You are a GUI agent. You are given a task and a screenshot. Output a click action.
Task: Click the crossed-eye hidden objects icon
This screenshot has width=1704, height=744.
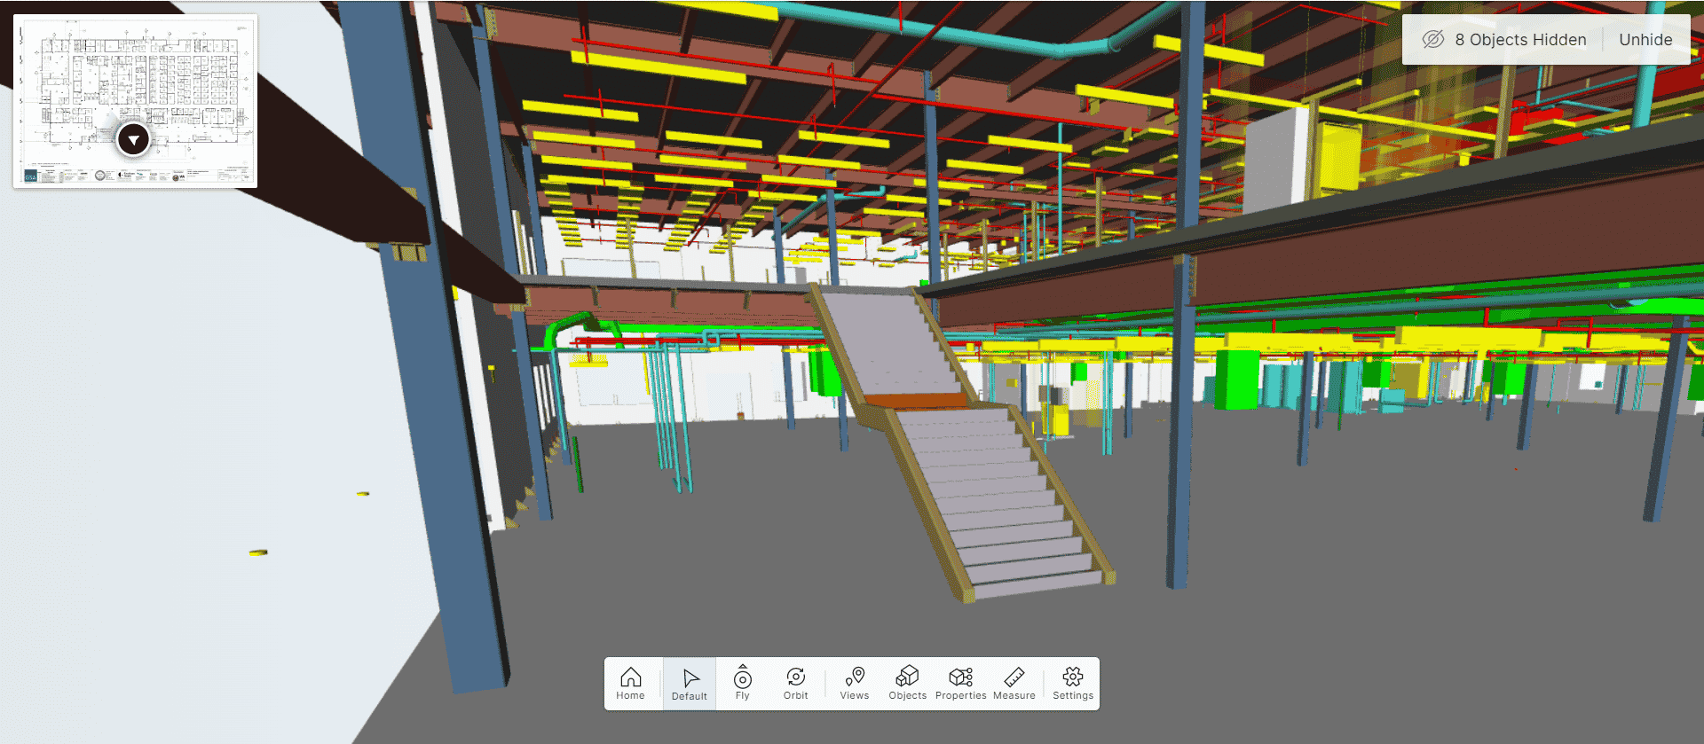[x=1432, y=40]
